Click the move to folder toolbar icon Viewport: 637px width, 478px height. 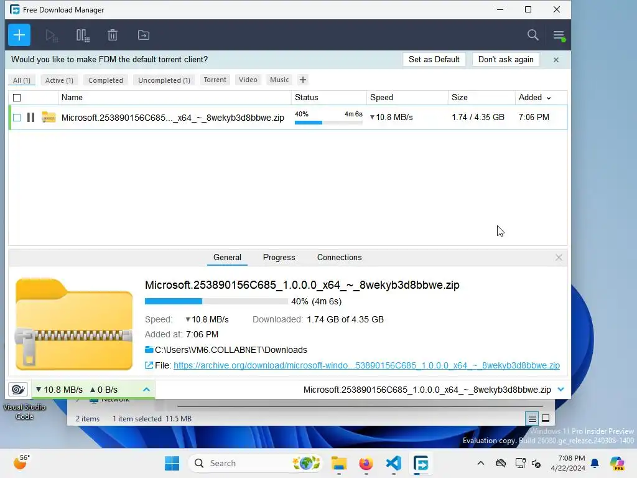click(x=144, y=35)
